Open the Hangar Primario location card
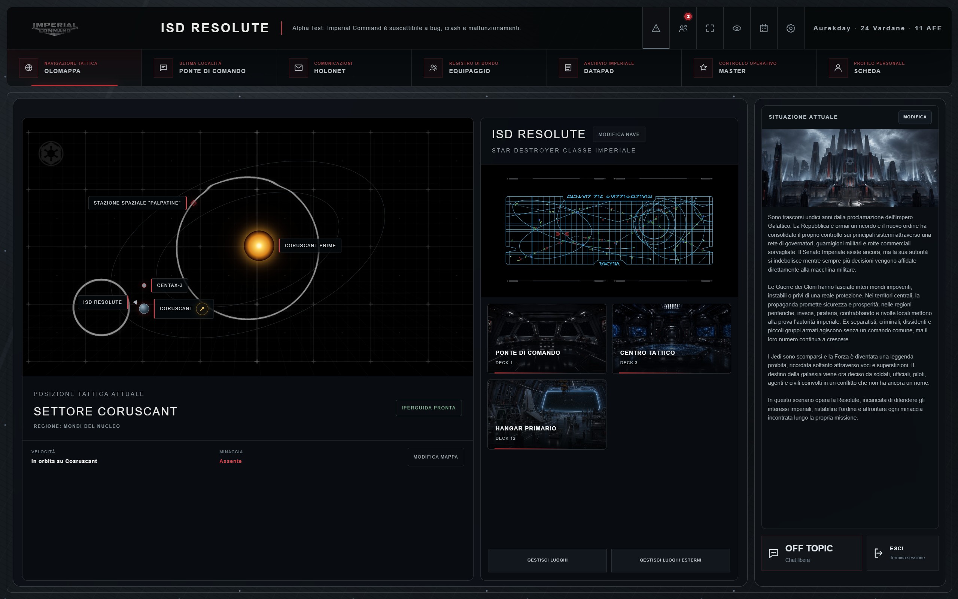 (x=547, y=414)
